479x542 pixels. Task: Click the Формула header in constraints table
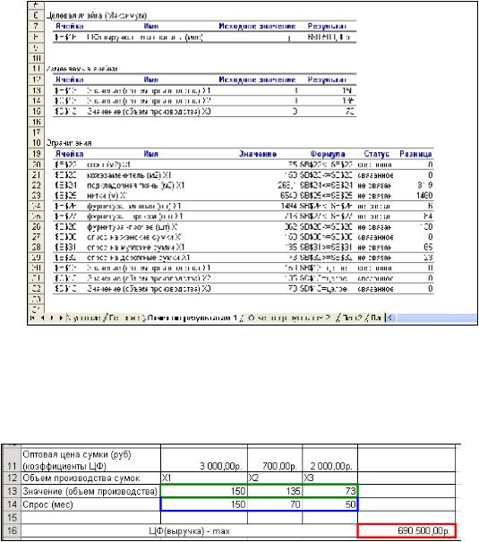pyautogui.click(x=328, y=154)
